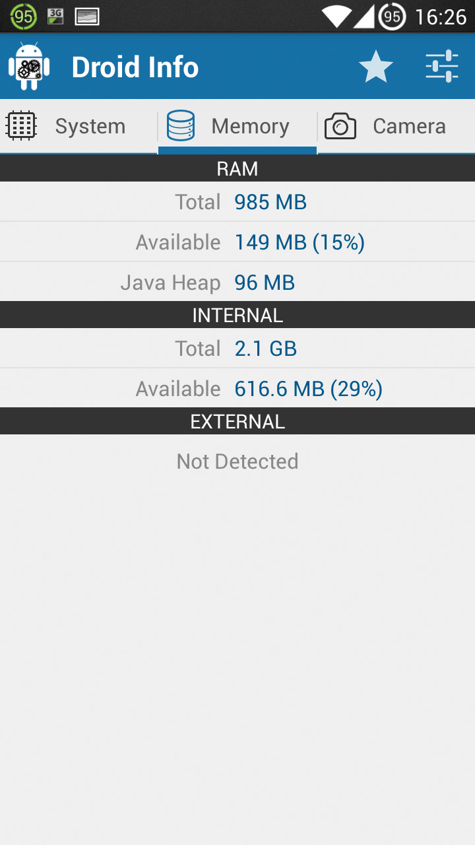Image resolution: width=475 pixels, height=845 pixels.
Task: Tap the Not Detected external storage text
Action: click(237, 461)
